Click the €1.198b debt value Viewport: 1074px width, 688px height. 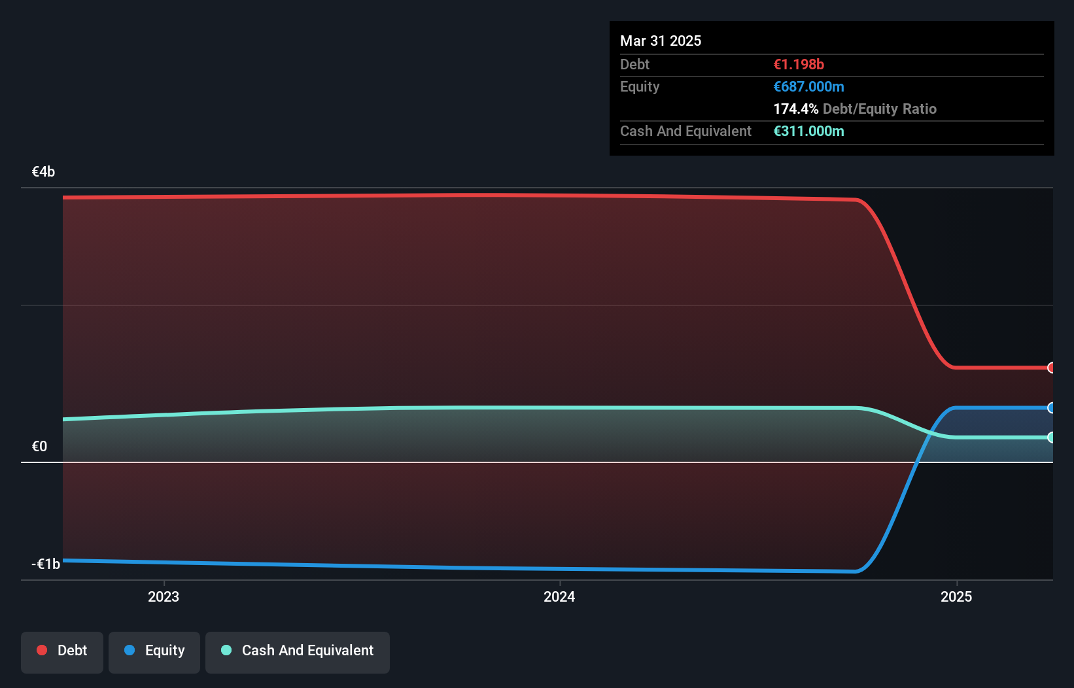click(799, 64)
